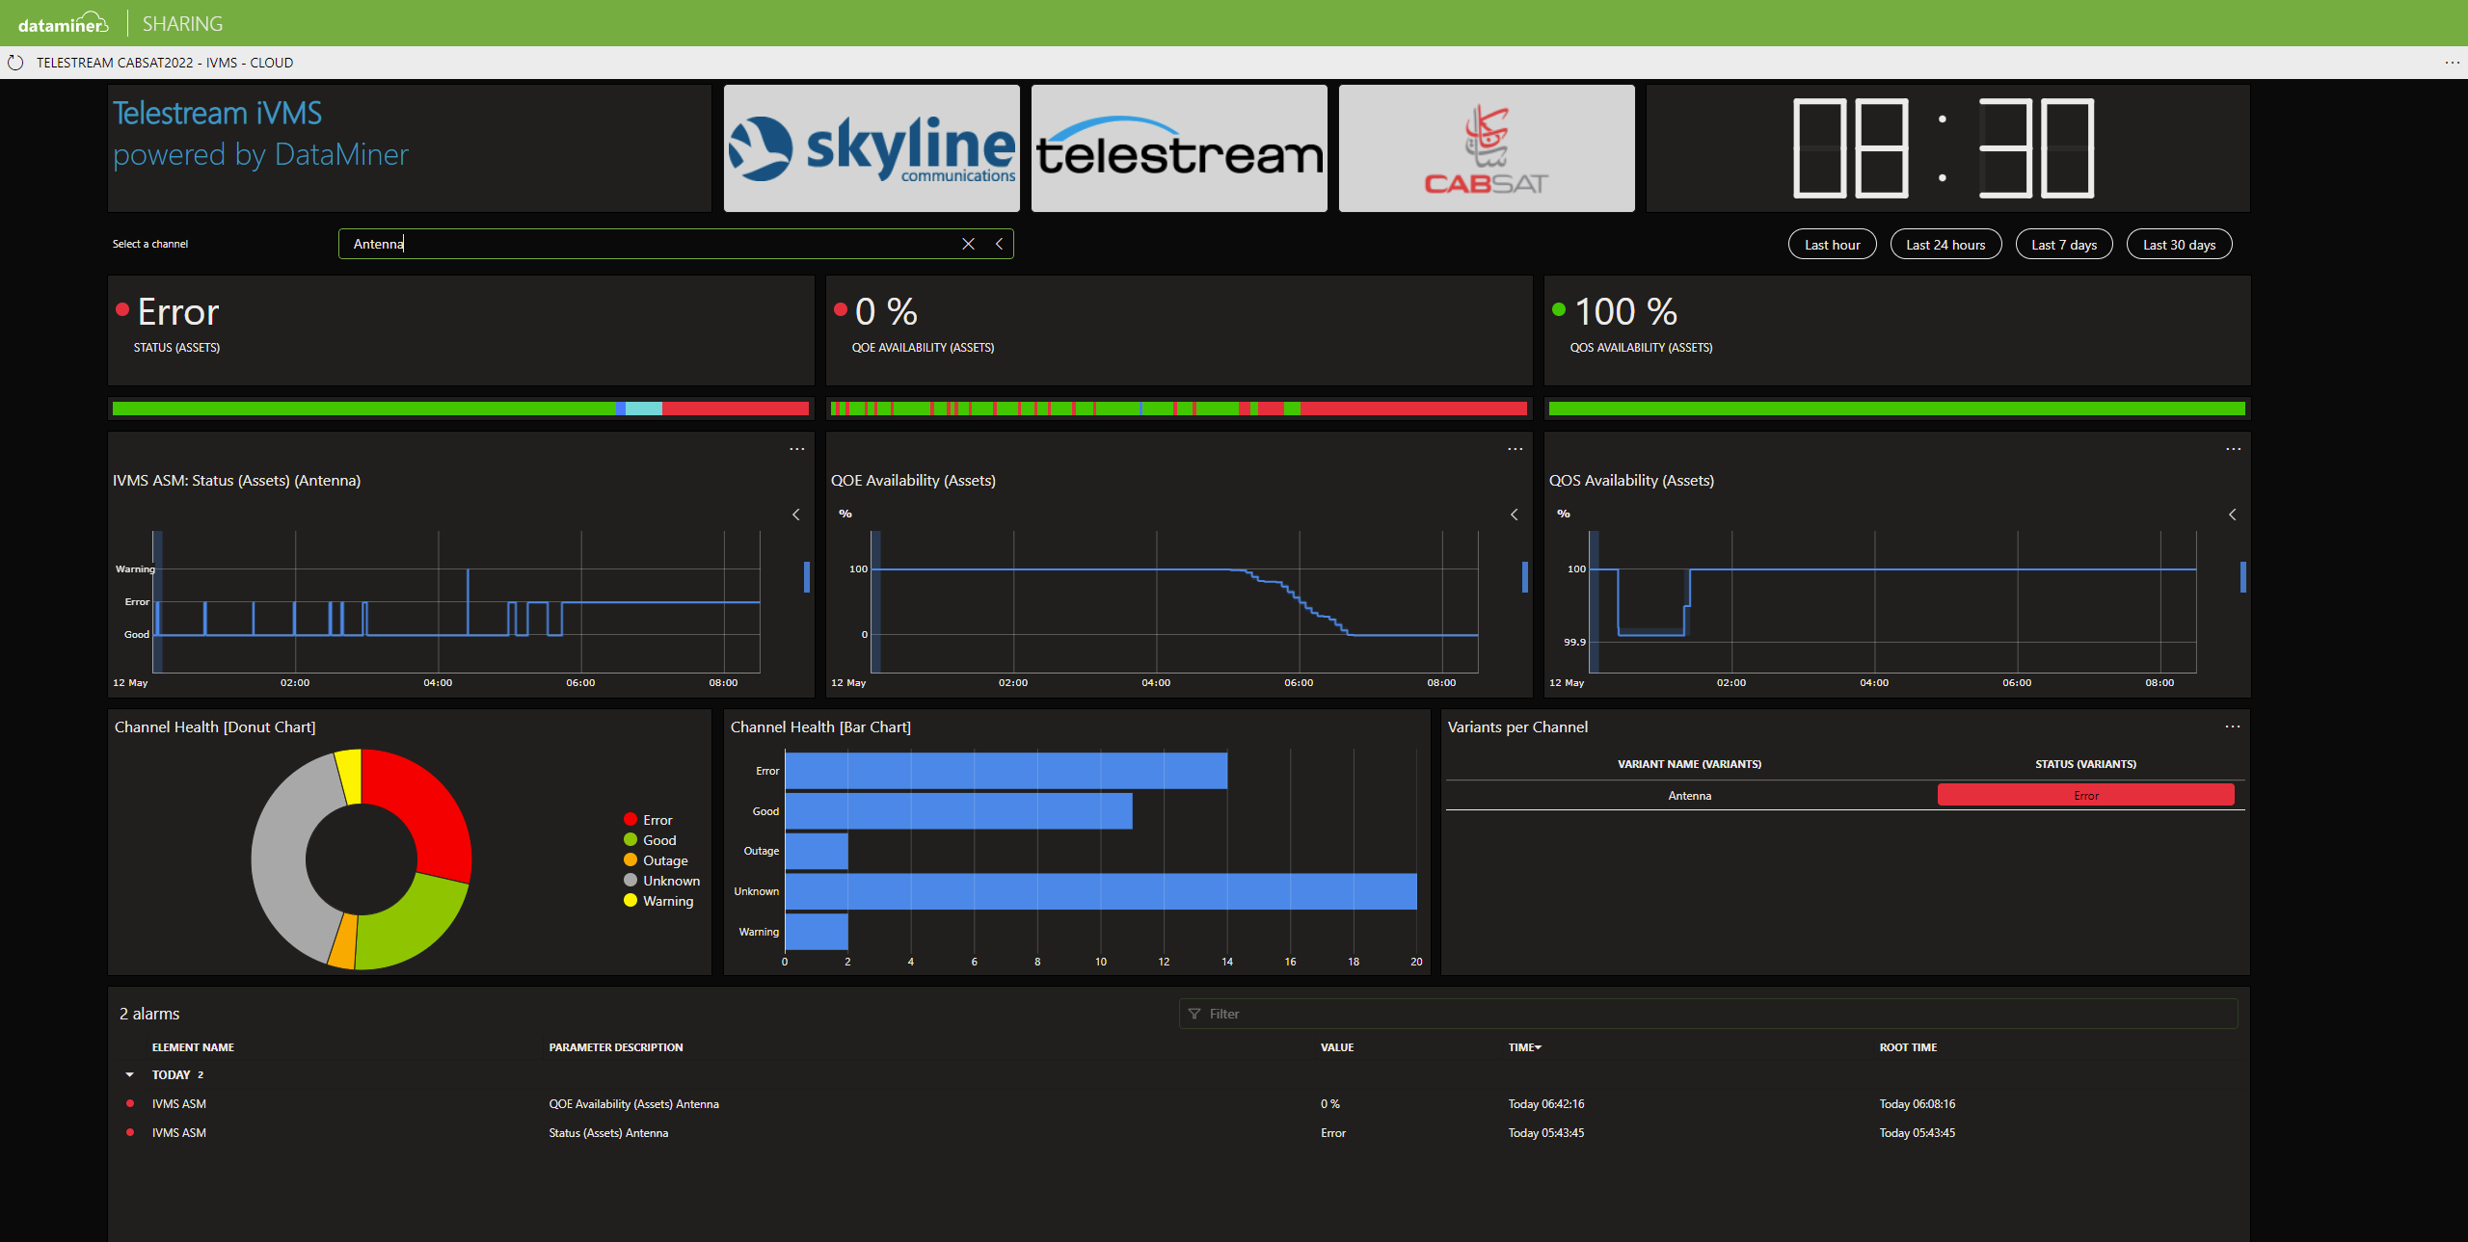Click the Unknown bar in Channel Health bar chart
This screenshot has height=1242, width=2468.
coord(1101,891)
